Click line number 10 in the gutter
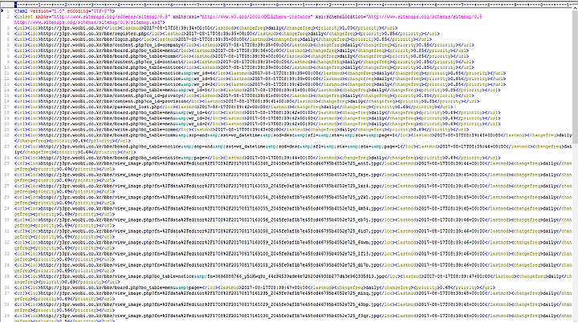The image size is (578, 322). [7, 67]
